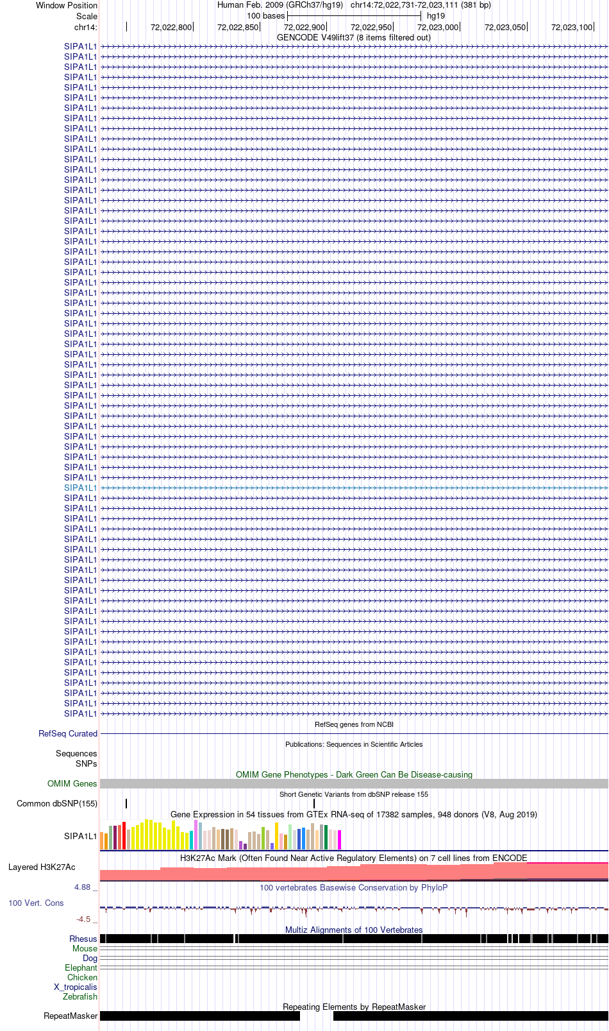609x1031 pixels.
Task: Click the Chicken alignment label
Action: coord(82,977)
